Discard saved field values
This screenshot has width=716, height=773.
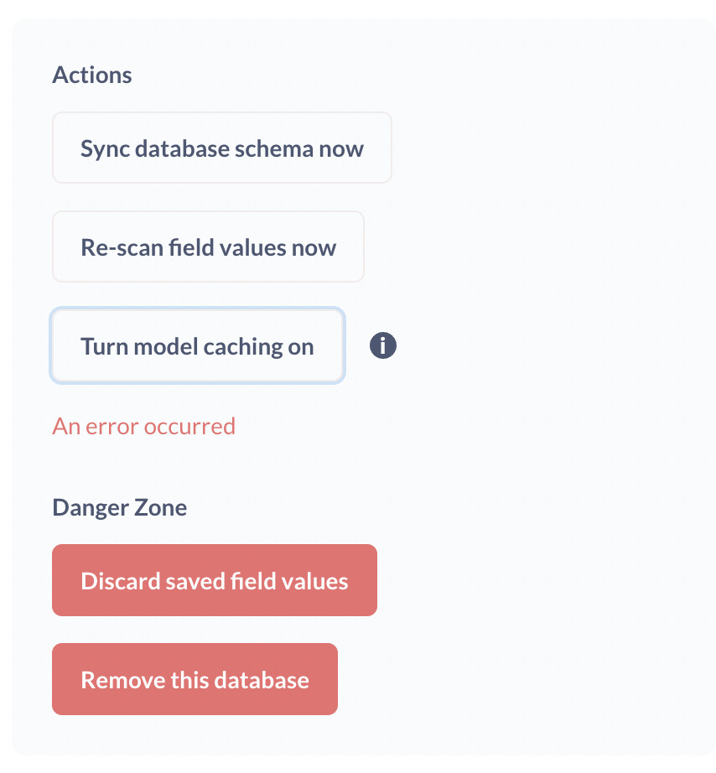pos(215,580)
